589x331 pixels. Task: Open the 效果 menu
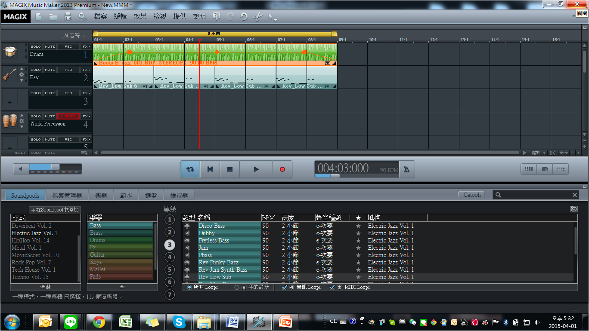[140, 17]
